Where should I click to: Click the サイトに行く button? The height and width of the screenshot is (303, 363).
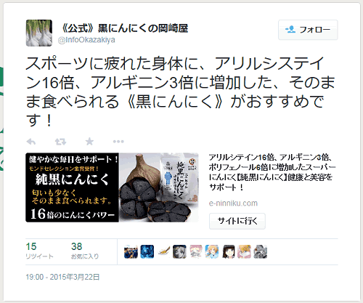coord(237,221)
